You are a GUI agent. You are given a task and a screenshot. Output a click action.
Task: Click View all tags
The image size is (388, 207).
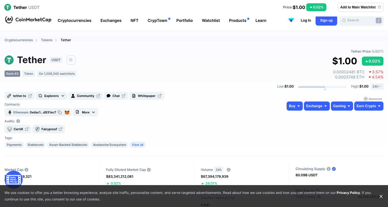[137, 145]
